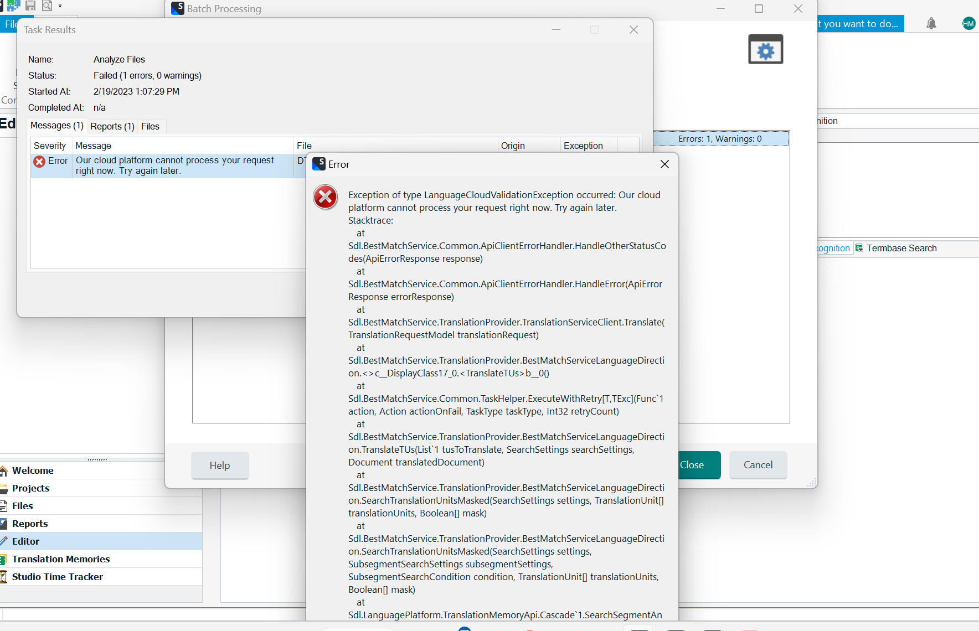This screenshot has width=979, height=631.
Task: Click the batch processing gear icon
Action: [765, 49]
